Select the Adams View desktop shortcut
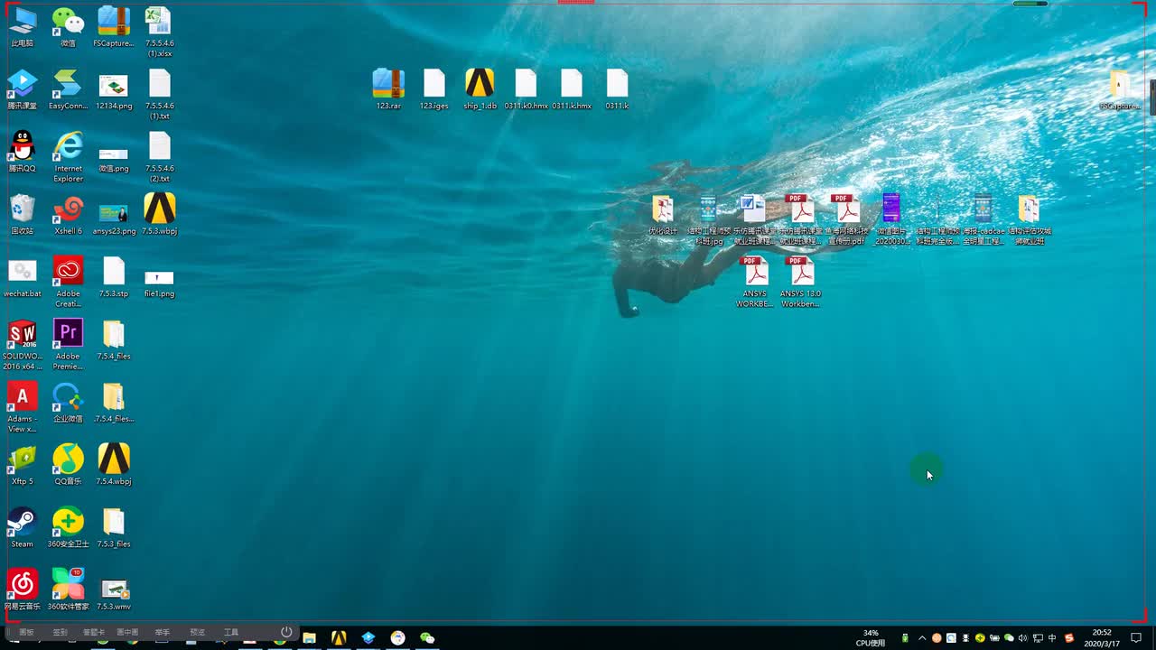 (x=23, y=406)
